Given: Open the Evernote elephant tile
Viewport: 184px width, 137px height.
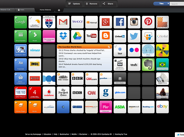Looking at the screenshot, I should point(148,65).
